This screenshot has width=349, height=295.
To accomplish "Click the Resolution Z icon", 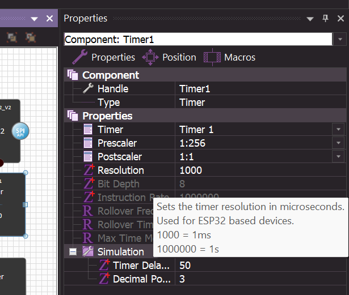I will coord(89,170).
